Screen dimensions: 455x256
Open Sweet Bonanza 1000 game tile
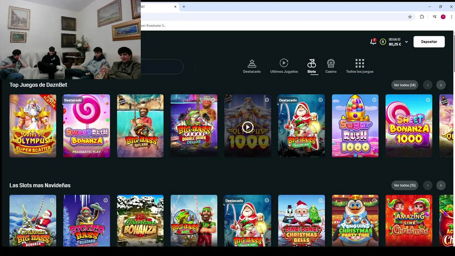409,126
